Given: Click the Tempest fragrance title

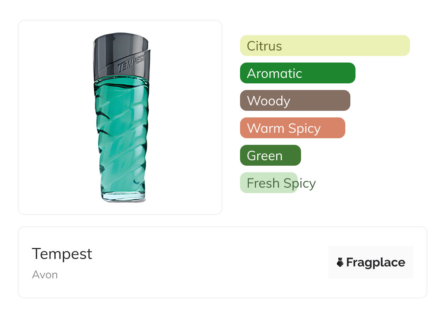Looking at the screenshot, I should point(62,254).
